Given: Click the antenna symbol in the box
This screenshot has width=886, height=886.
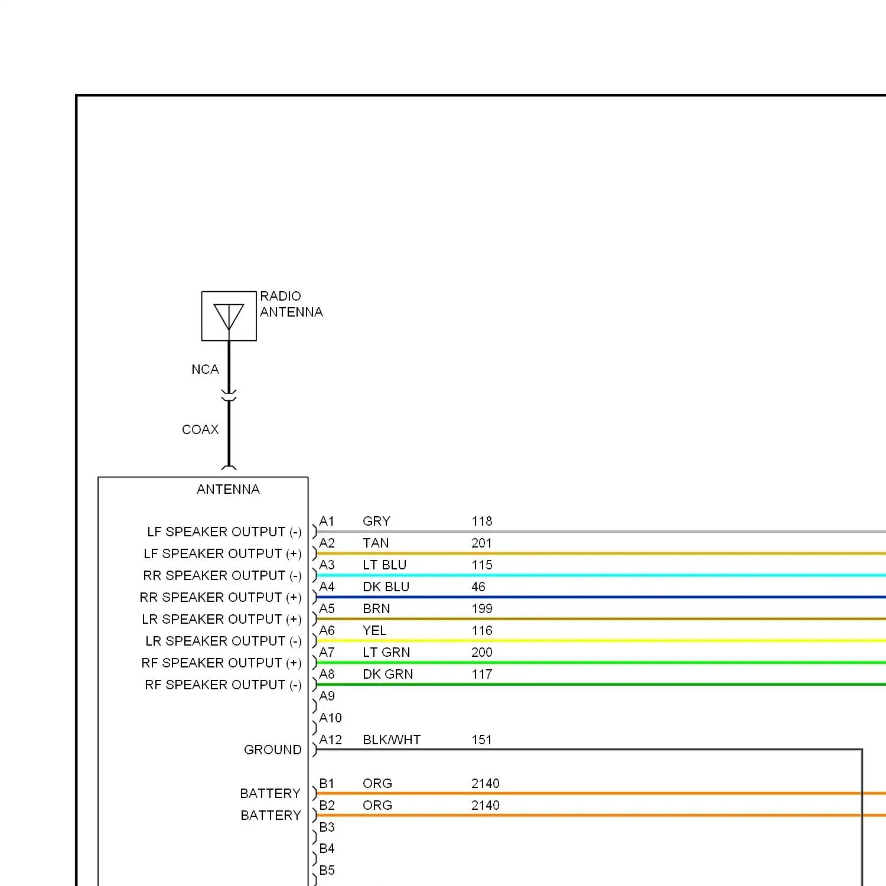Looking at the screenshot, I should (229, 316).
